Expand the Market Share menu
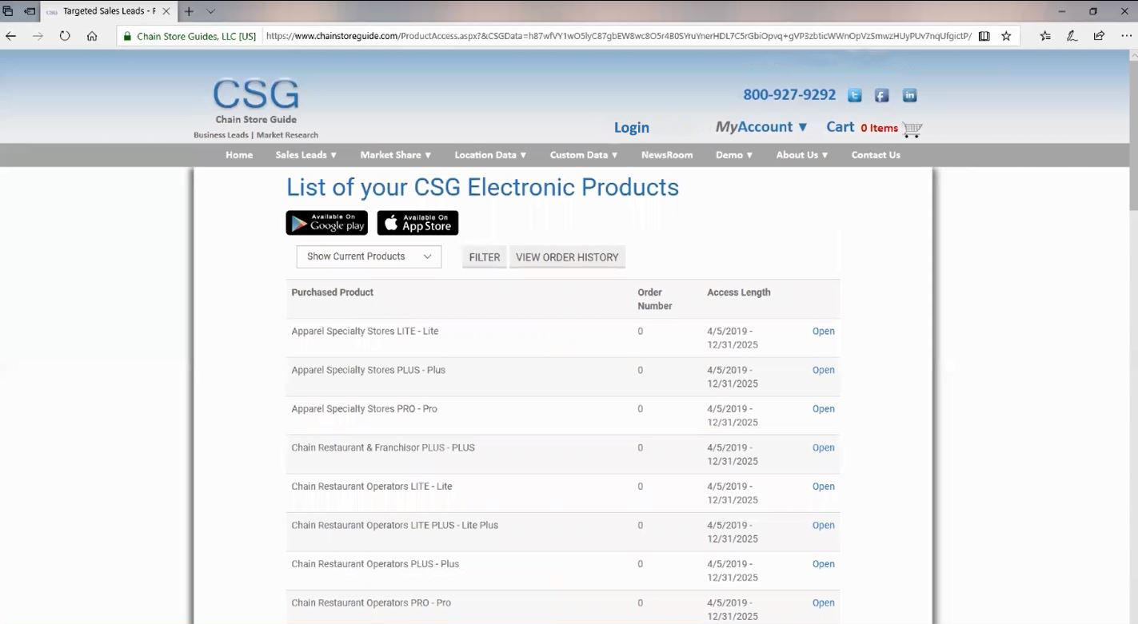 pos(396,155)
